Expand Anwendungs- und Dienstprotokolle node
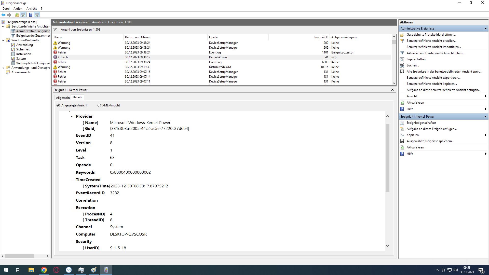489x275 pixels. (3, 68)
